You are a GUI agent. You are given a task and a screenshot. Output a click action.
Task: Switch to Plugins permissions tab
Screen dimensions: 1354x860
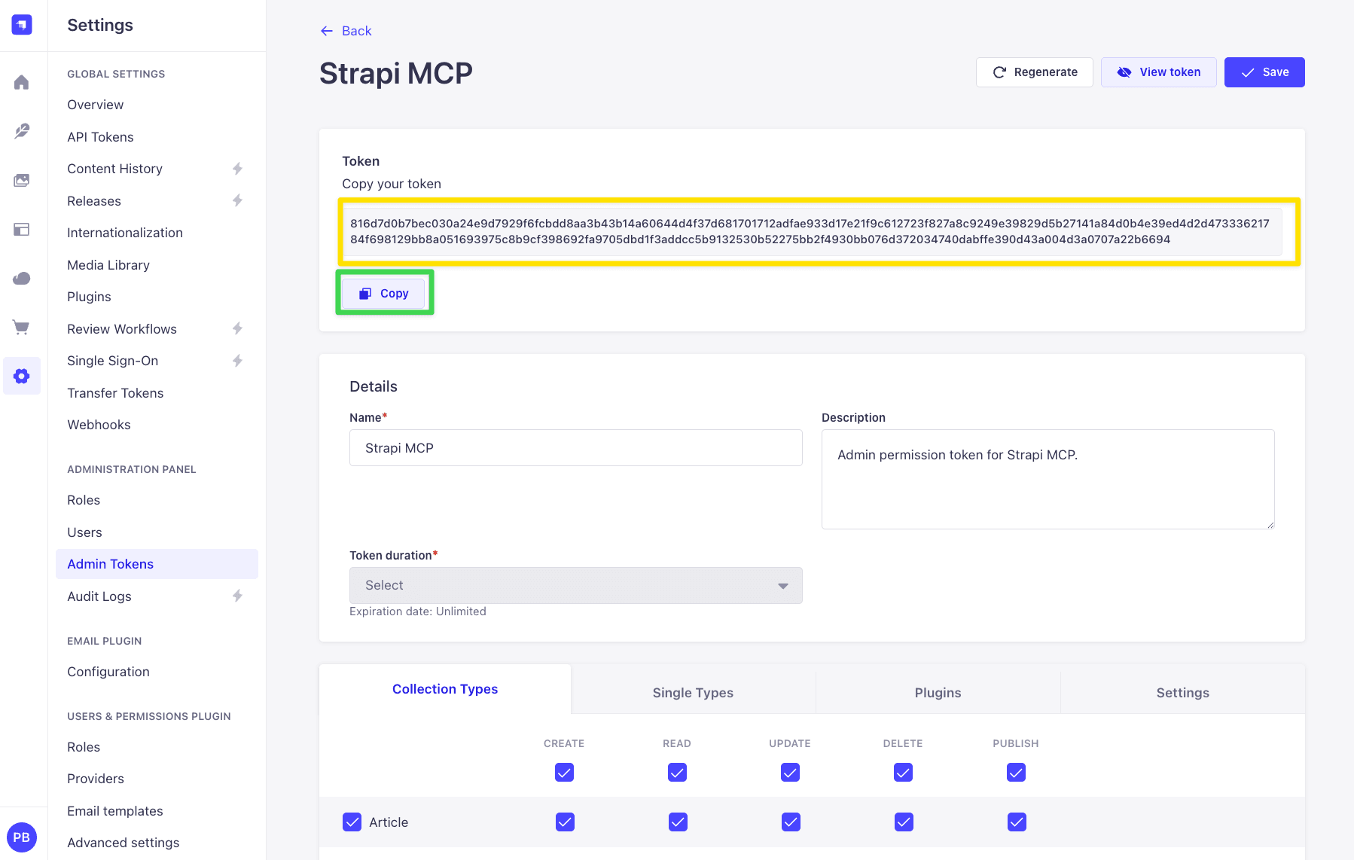click(x=938, y=693)
